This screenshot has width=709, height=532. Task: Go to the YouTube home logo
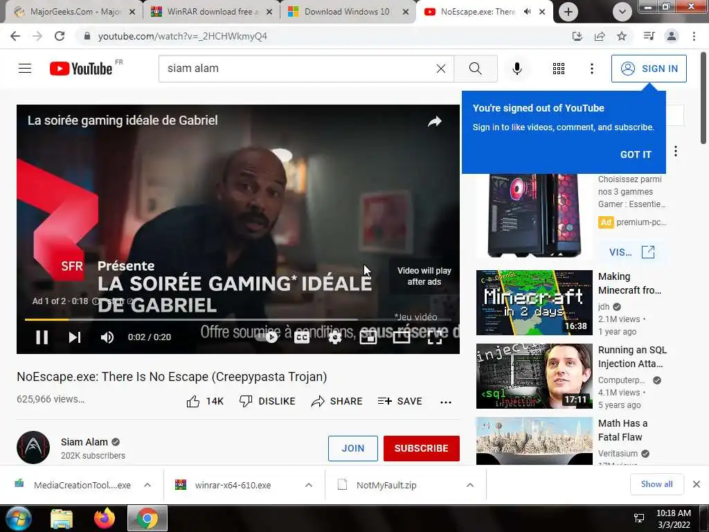(x=81, y=69)
